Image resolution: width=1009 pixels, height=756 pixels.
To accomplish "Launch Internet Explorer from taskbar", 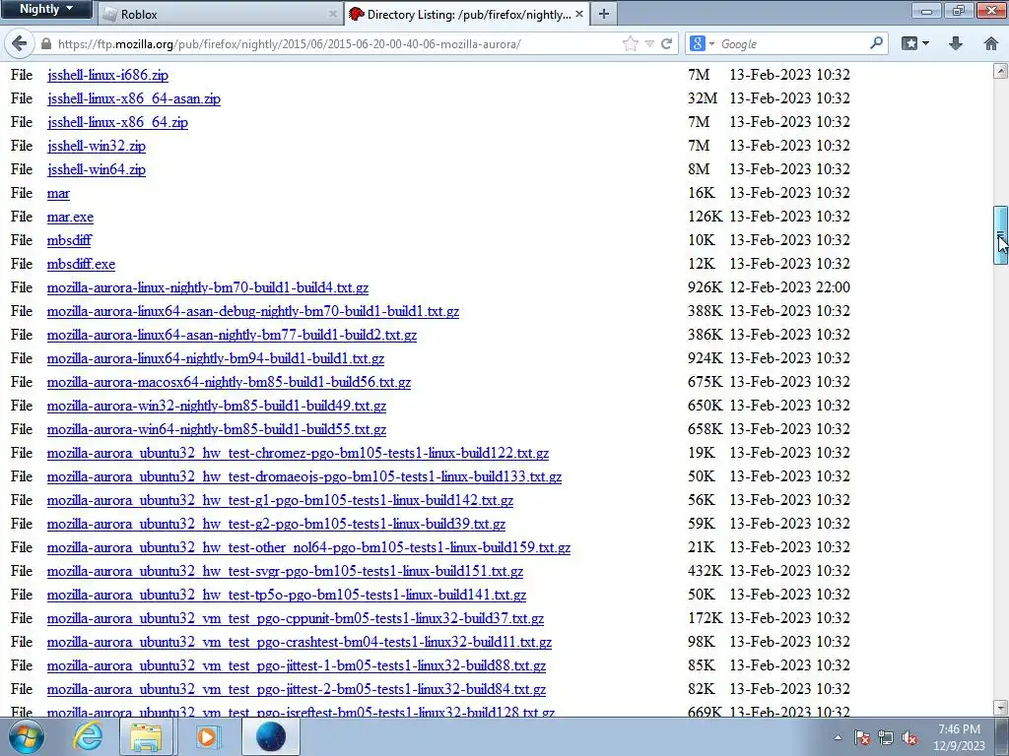I will pyautogui.click(x=87, y=736).
